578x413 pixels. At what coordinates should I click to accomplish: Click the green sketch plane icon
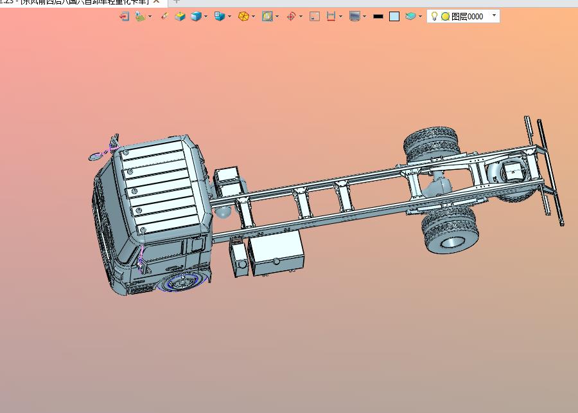point(140,16)
